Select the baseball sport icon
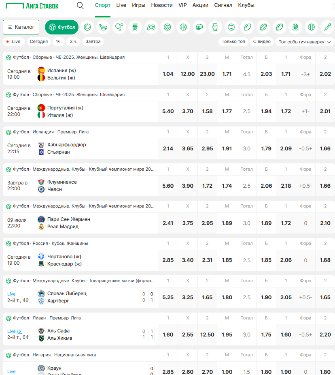335x375 pixels. pos(231,27)
